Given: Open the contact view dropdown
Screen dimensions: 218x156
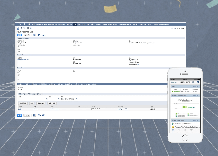Looking at the screenshot, I should [x=69, y=99].
